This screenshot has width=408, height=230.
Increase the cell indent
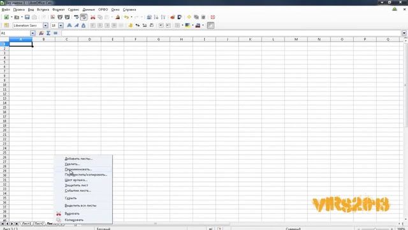pos(168,26)
